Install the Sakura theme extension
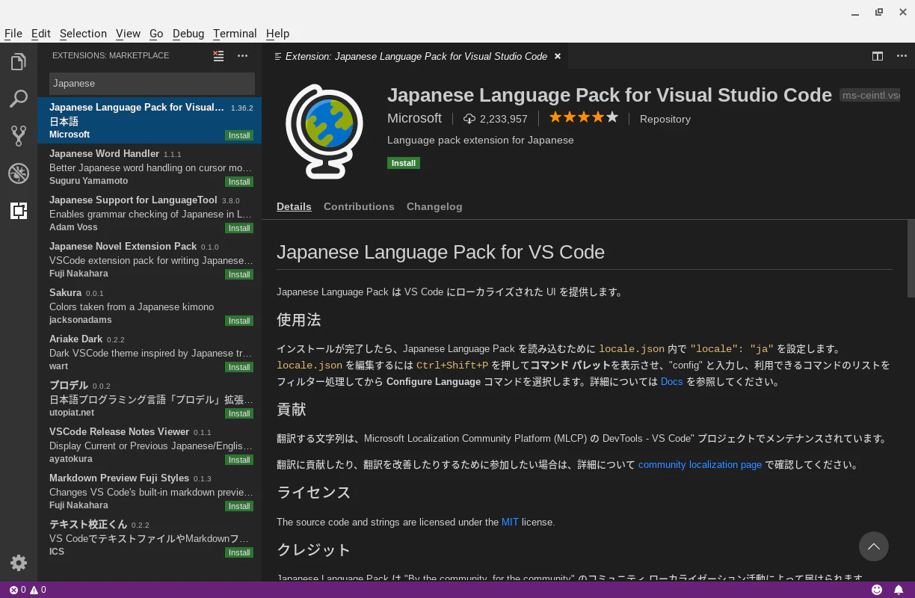 pyautogui.click(x=239, y=321)
